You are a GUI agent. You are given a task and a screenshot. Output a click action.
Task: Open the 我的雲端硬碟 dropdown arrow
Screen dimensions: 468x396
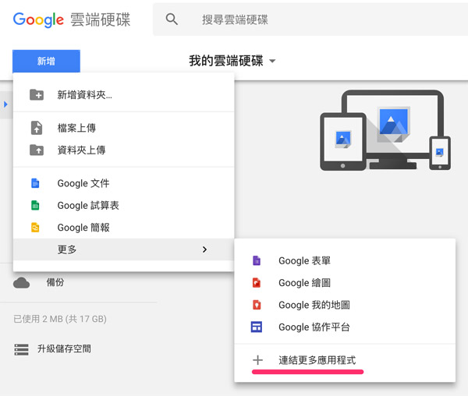pos(272,61)
